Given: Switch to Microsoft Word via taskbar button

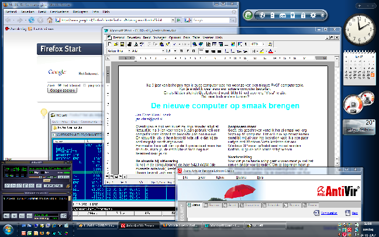Looking at the screenshot, I should tap(223, 226).
